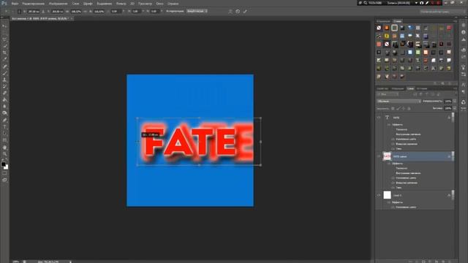Toggle Эффекты visibility on the FATE text layer

[x=389, y=125]
